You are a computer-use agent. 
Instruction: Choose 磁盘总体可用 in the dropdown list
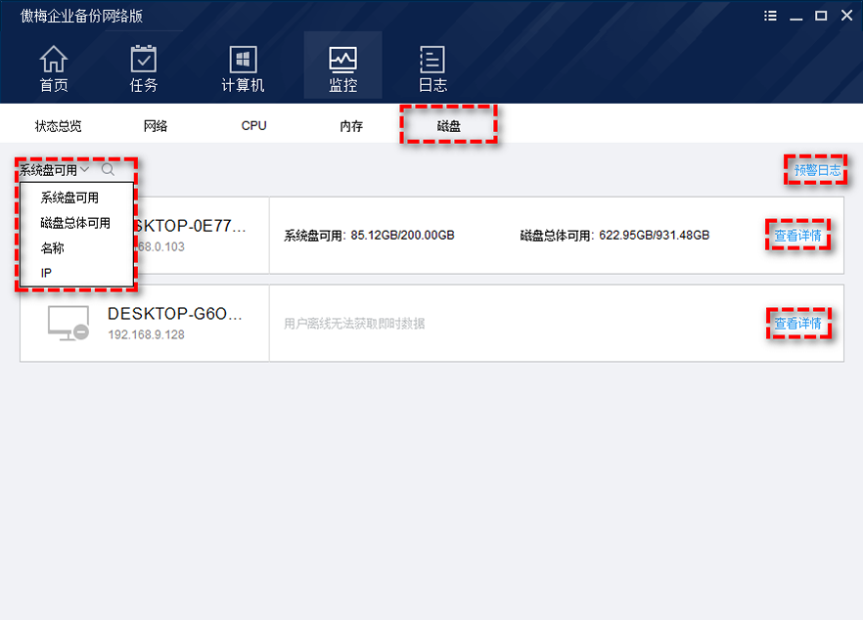coord(75,223)
